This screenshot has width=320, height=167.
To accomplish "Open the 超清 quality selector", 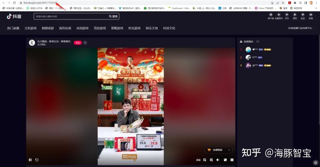I will pos(198,160).
